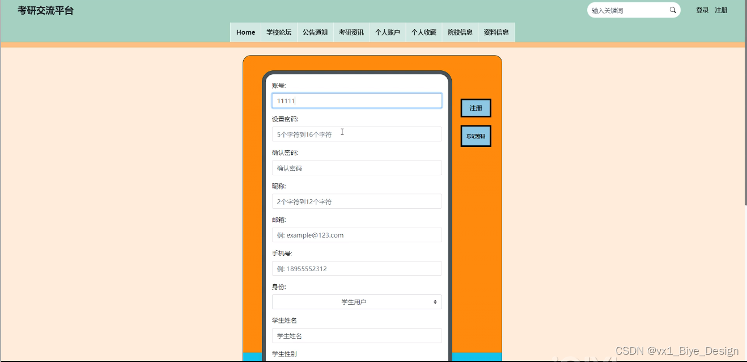Click the 注册 link in header
747x362 pixels.
pos(721,10)
